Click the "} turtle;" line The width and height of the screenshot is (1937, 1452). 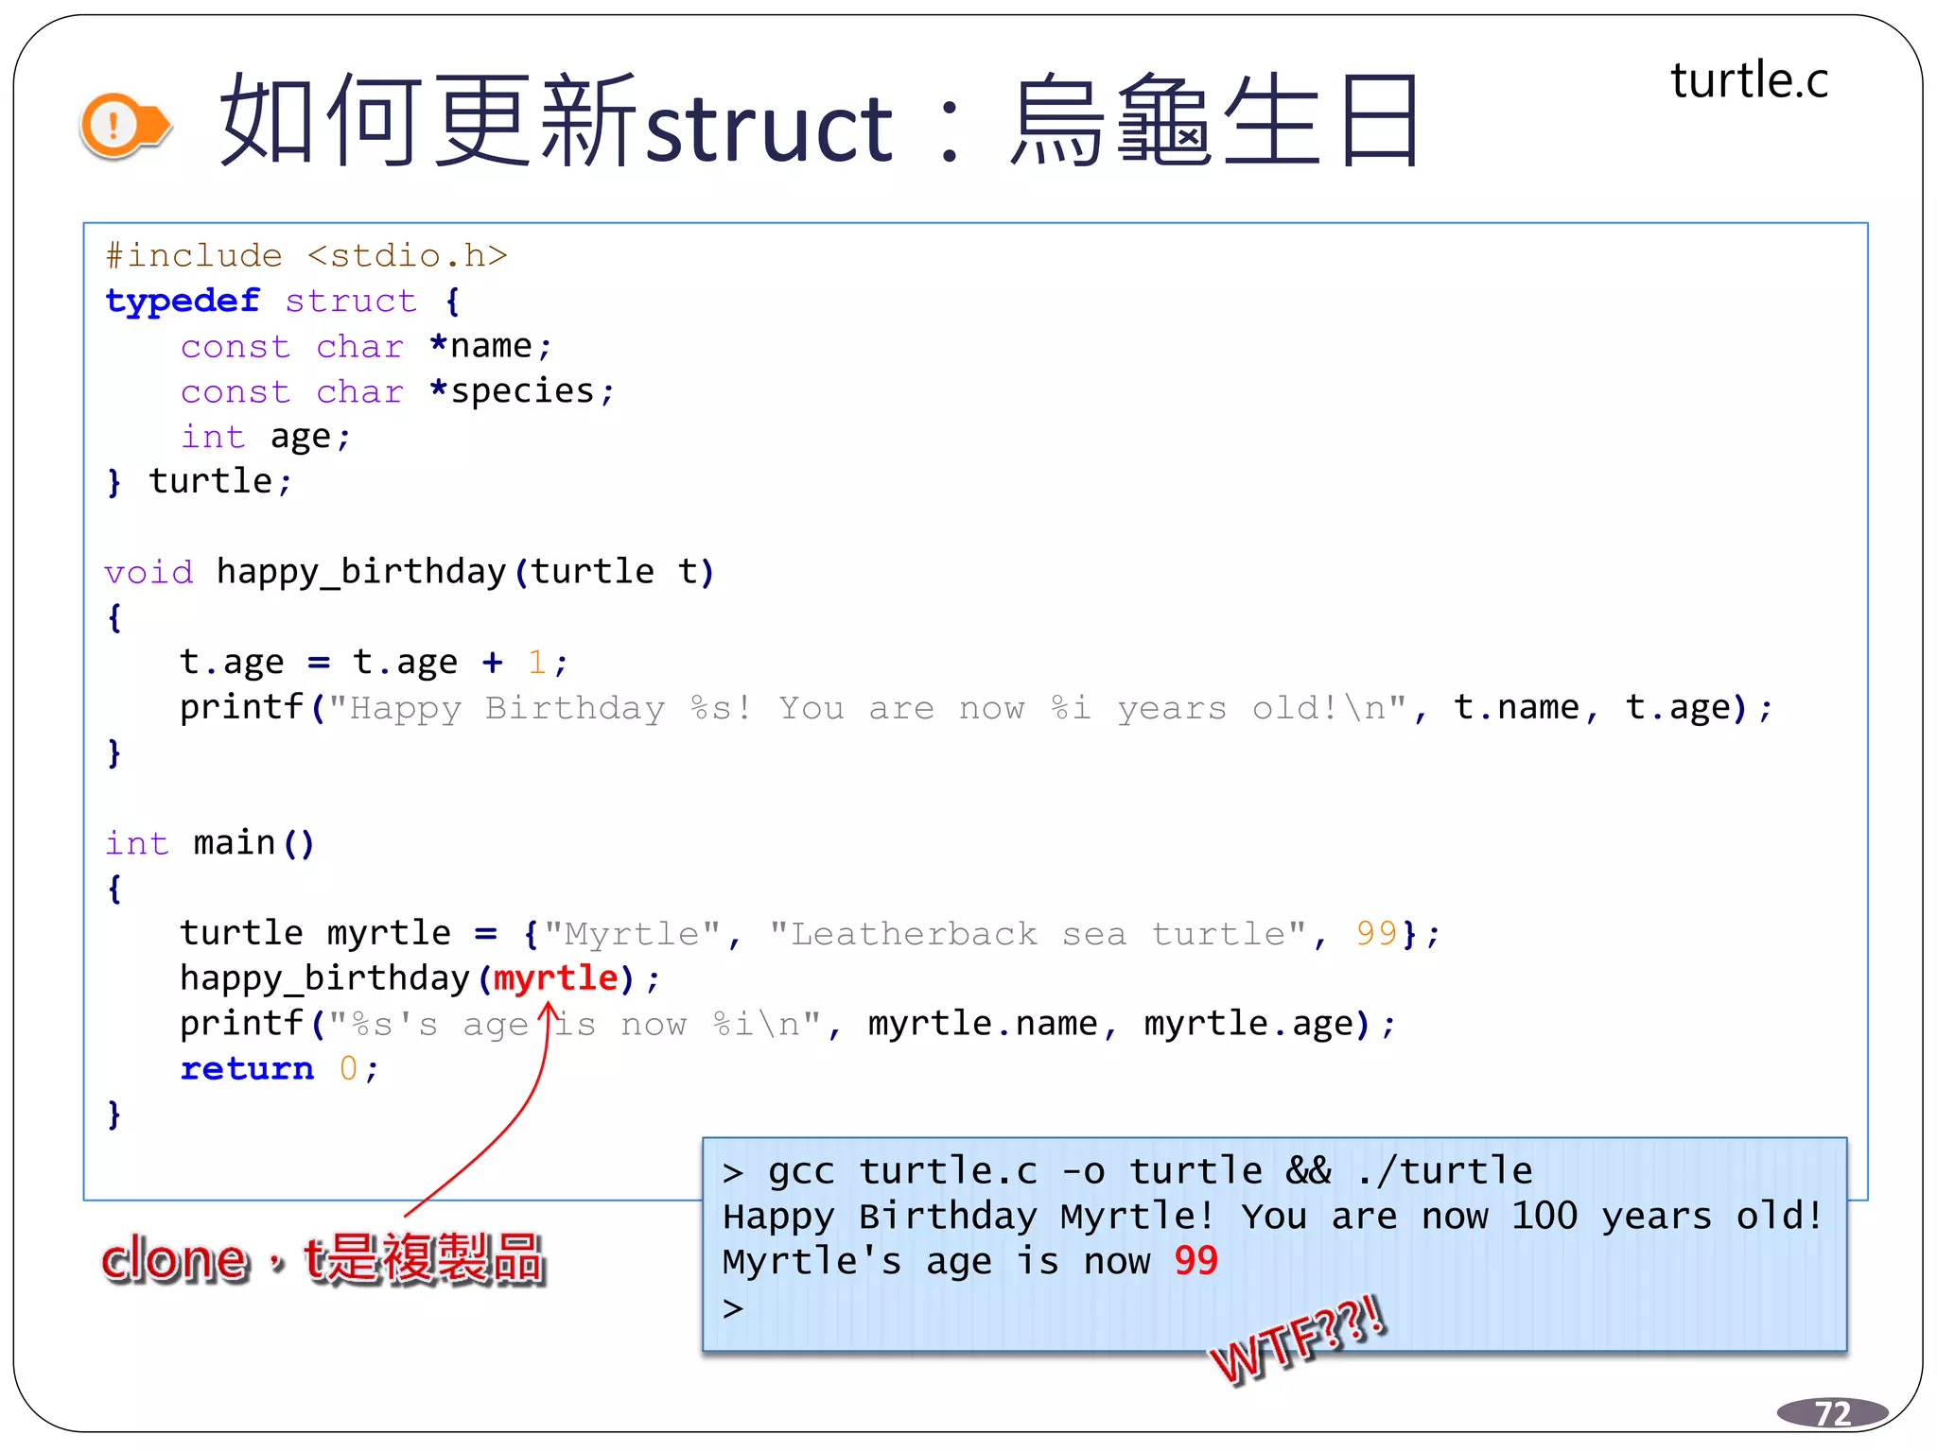199,481
